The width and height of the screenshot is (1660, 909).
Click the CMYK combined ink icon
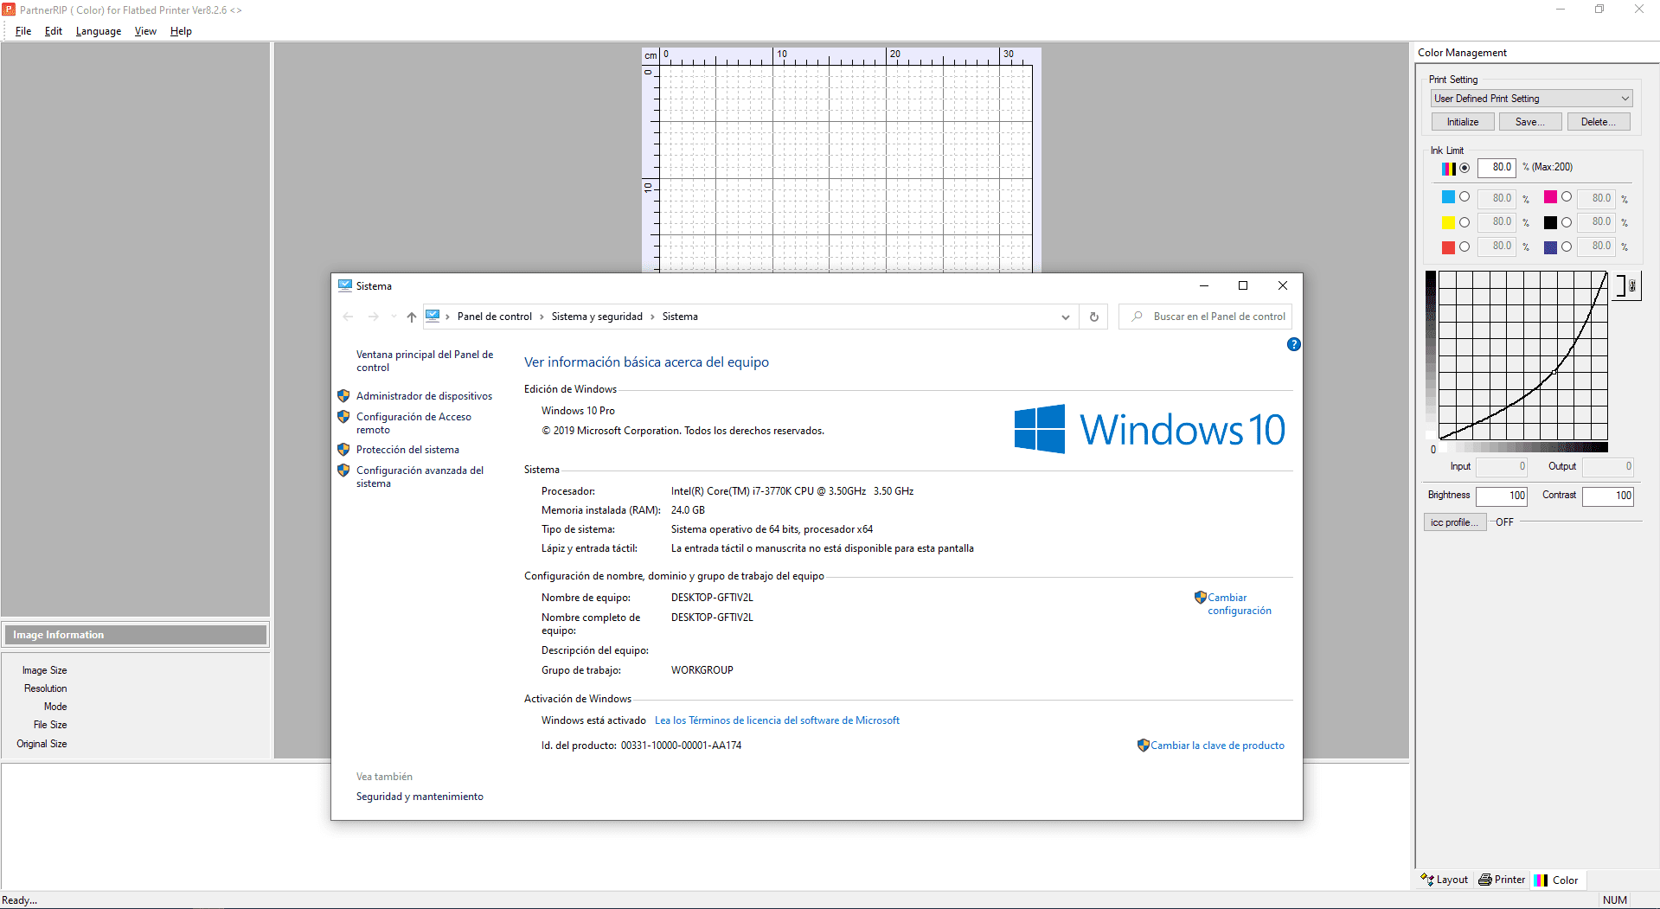tap(1449, 169)
